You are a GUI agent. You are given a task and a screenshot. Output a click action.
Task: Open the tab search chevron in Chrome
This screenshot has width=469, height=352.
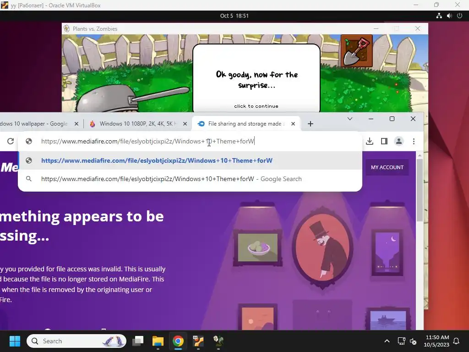349,119
